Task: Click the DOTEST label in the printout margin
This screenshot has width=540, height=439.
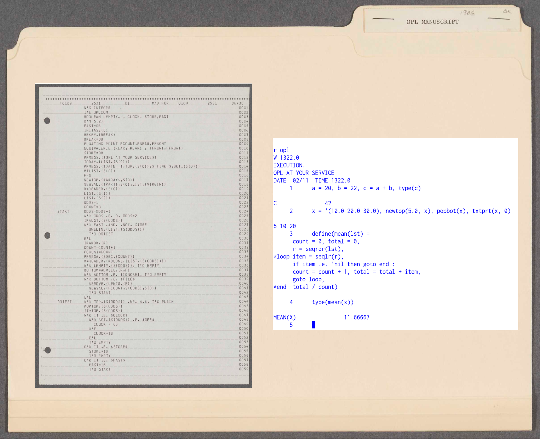Action: (x=65, y=302)
